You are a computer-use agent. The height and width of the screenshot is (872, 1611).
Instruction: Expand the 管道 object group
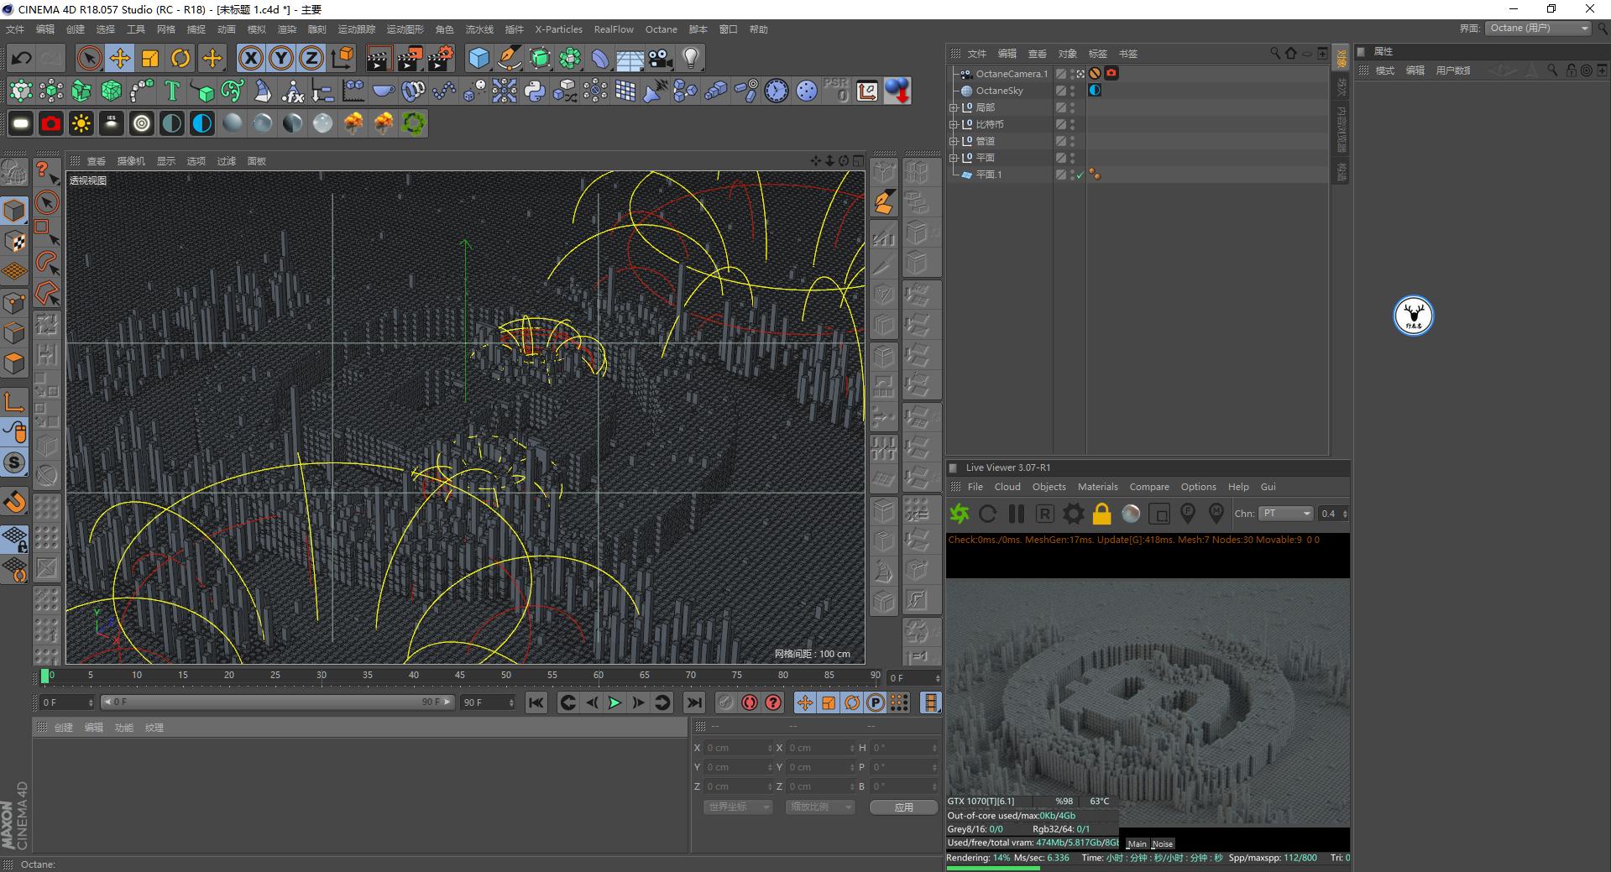point(954,141)
